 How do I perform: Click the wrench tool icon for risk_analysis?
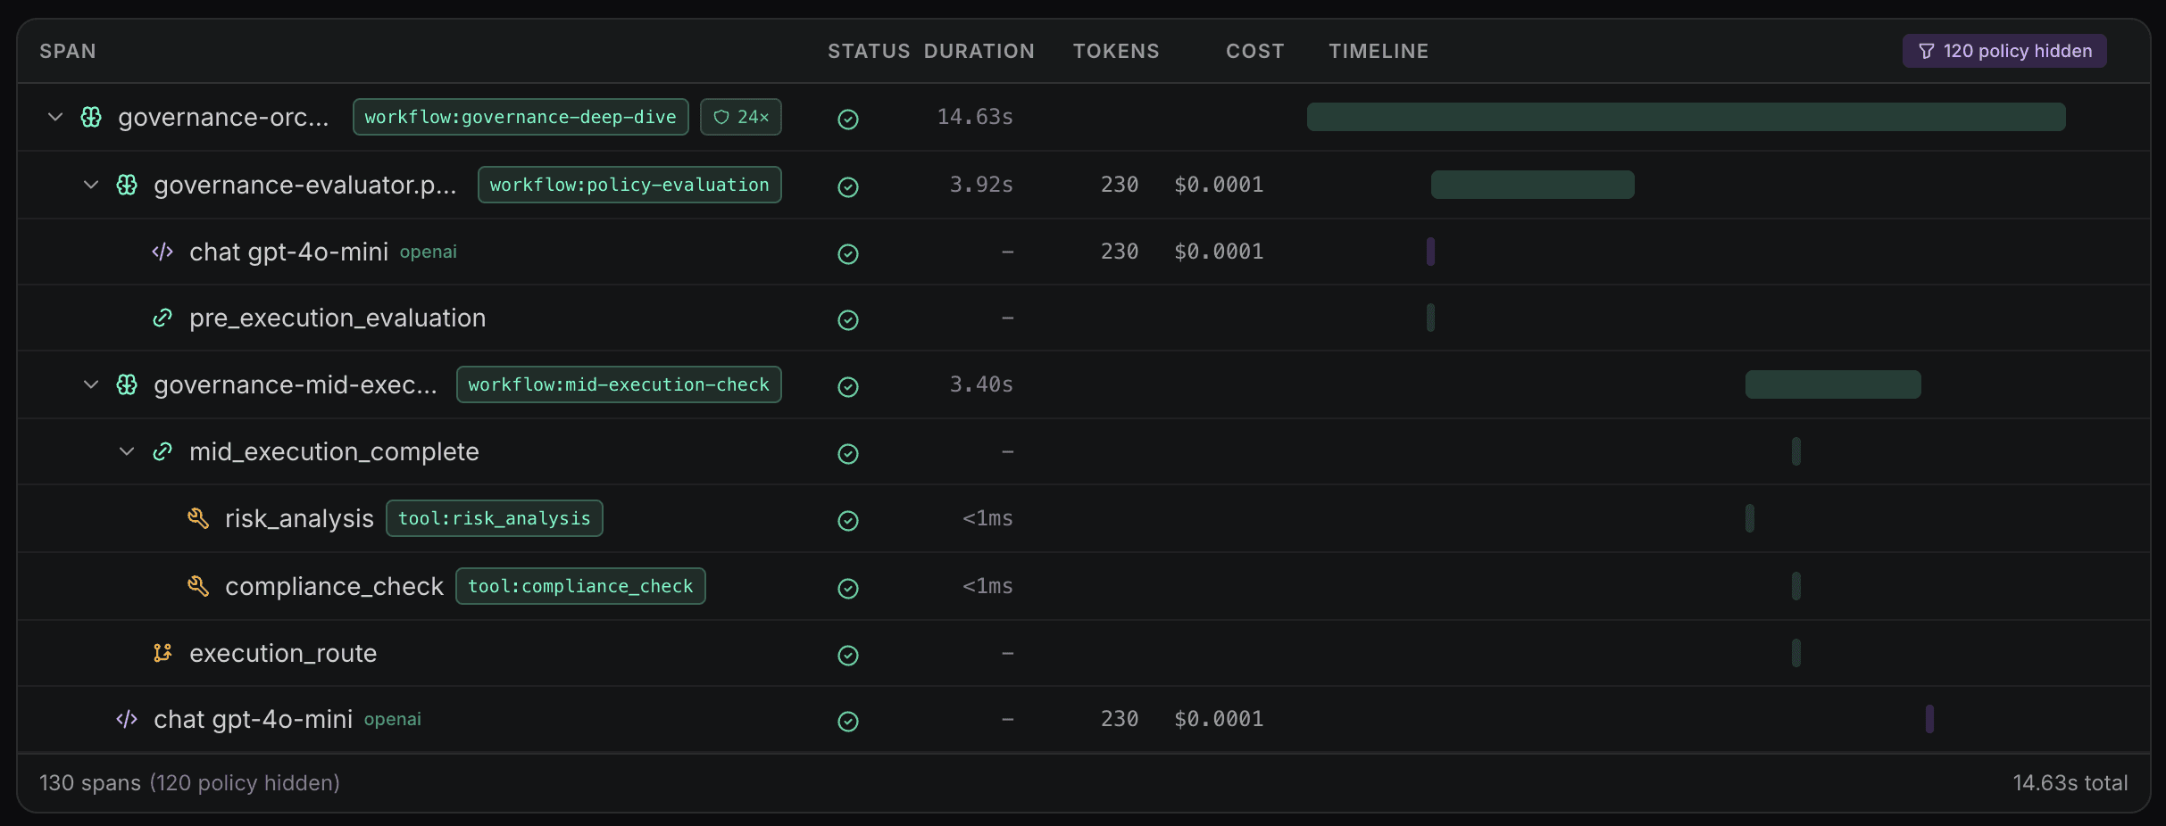pos(198,518)
